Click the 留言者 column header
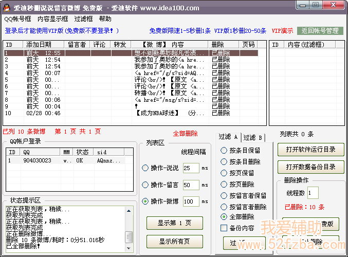 (77, 45)
